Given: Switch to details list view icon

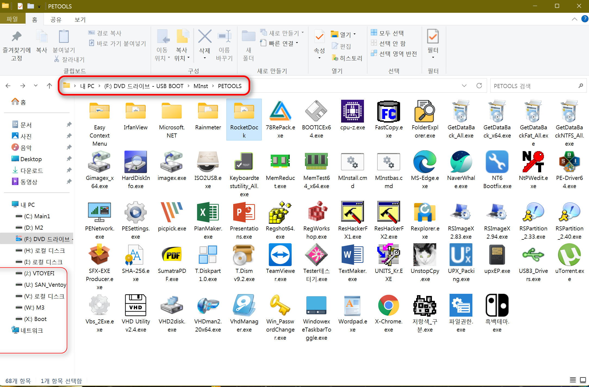Looking at the screenshot, I should tap(573, 380).
